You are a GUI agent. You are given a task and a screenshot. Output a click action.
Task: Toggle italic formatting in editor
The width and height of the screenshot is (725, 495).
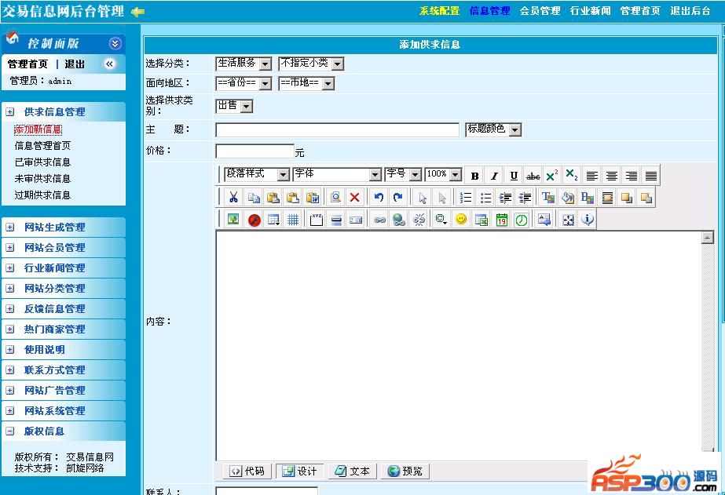(494, 176)
